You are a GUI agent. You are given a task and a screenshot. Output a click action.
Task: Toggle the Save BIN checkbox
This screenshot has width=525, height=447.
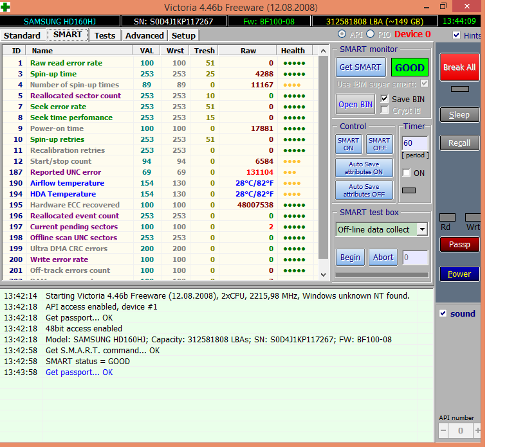point(385,99)
